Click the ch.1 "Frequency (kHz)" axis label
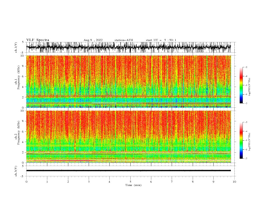Screen dimensions: 264x204 18,77
